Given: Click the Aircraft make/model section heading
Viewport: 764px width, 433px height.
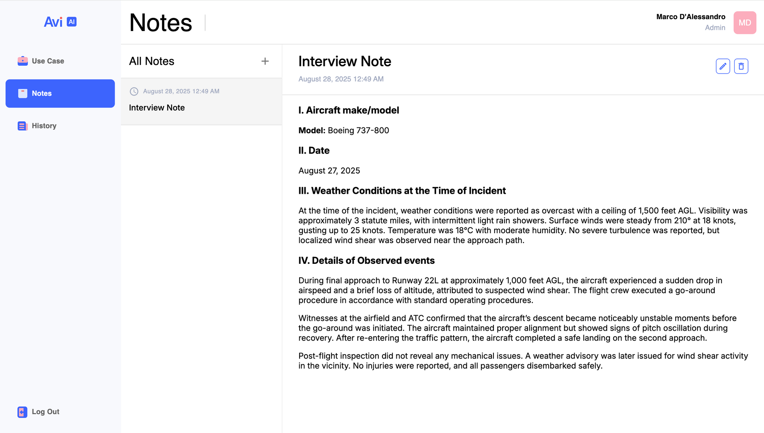Looking at the screenshot, I should coord(349,110).
